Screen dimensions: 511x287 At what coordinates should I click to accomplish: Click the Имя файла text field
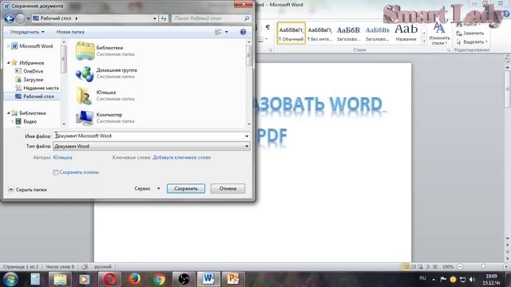pos(149,136)
